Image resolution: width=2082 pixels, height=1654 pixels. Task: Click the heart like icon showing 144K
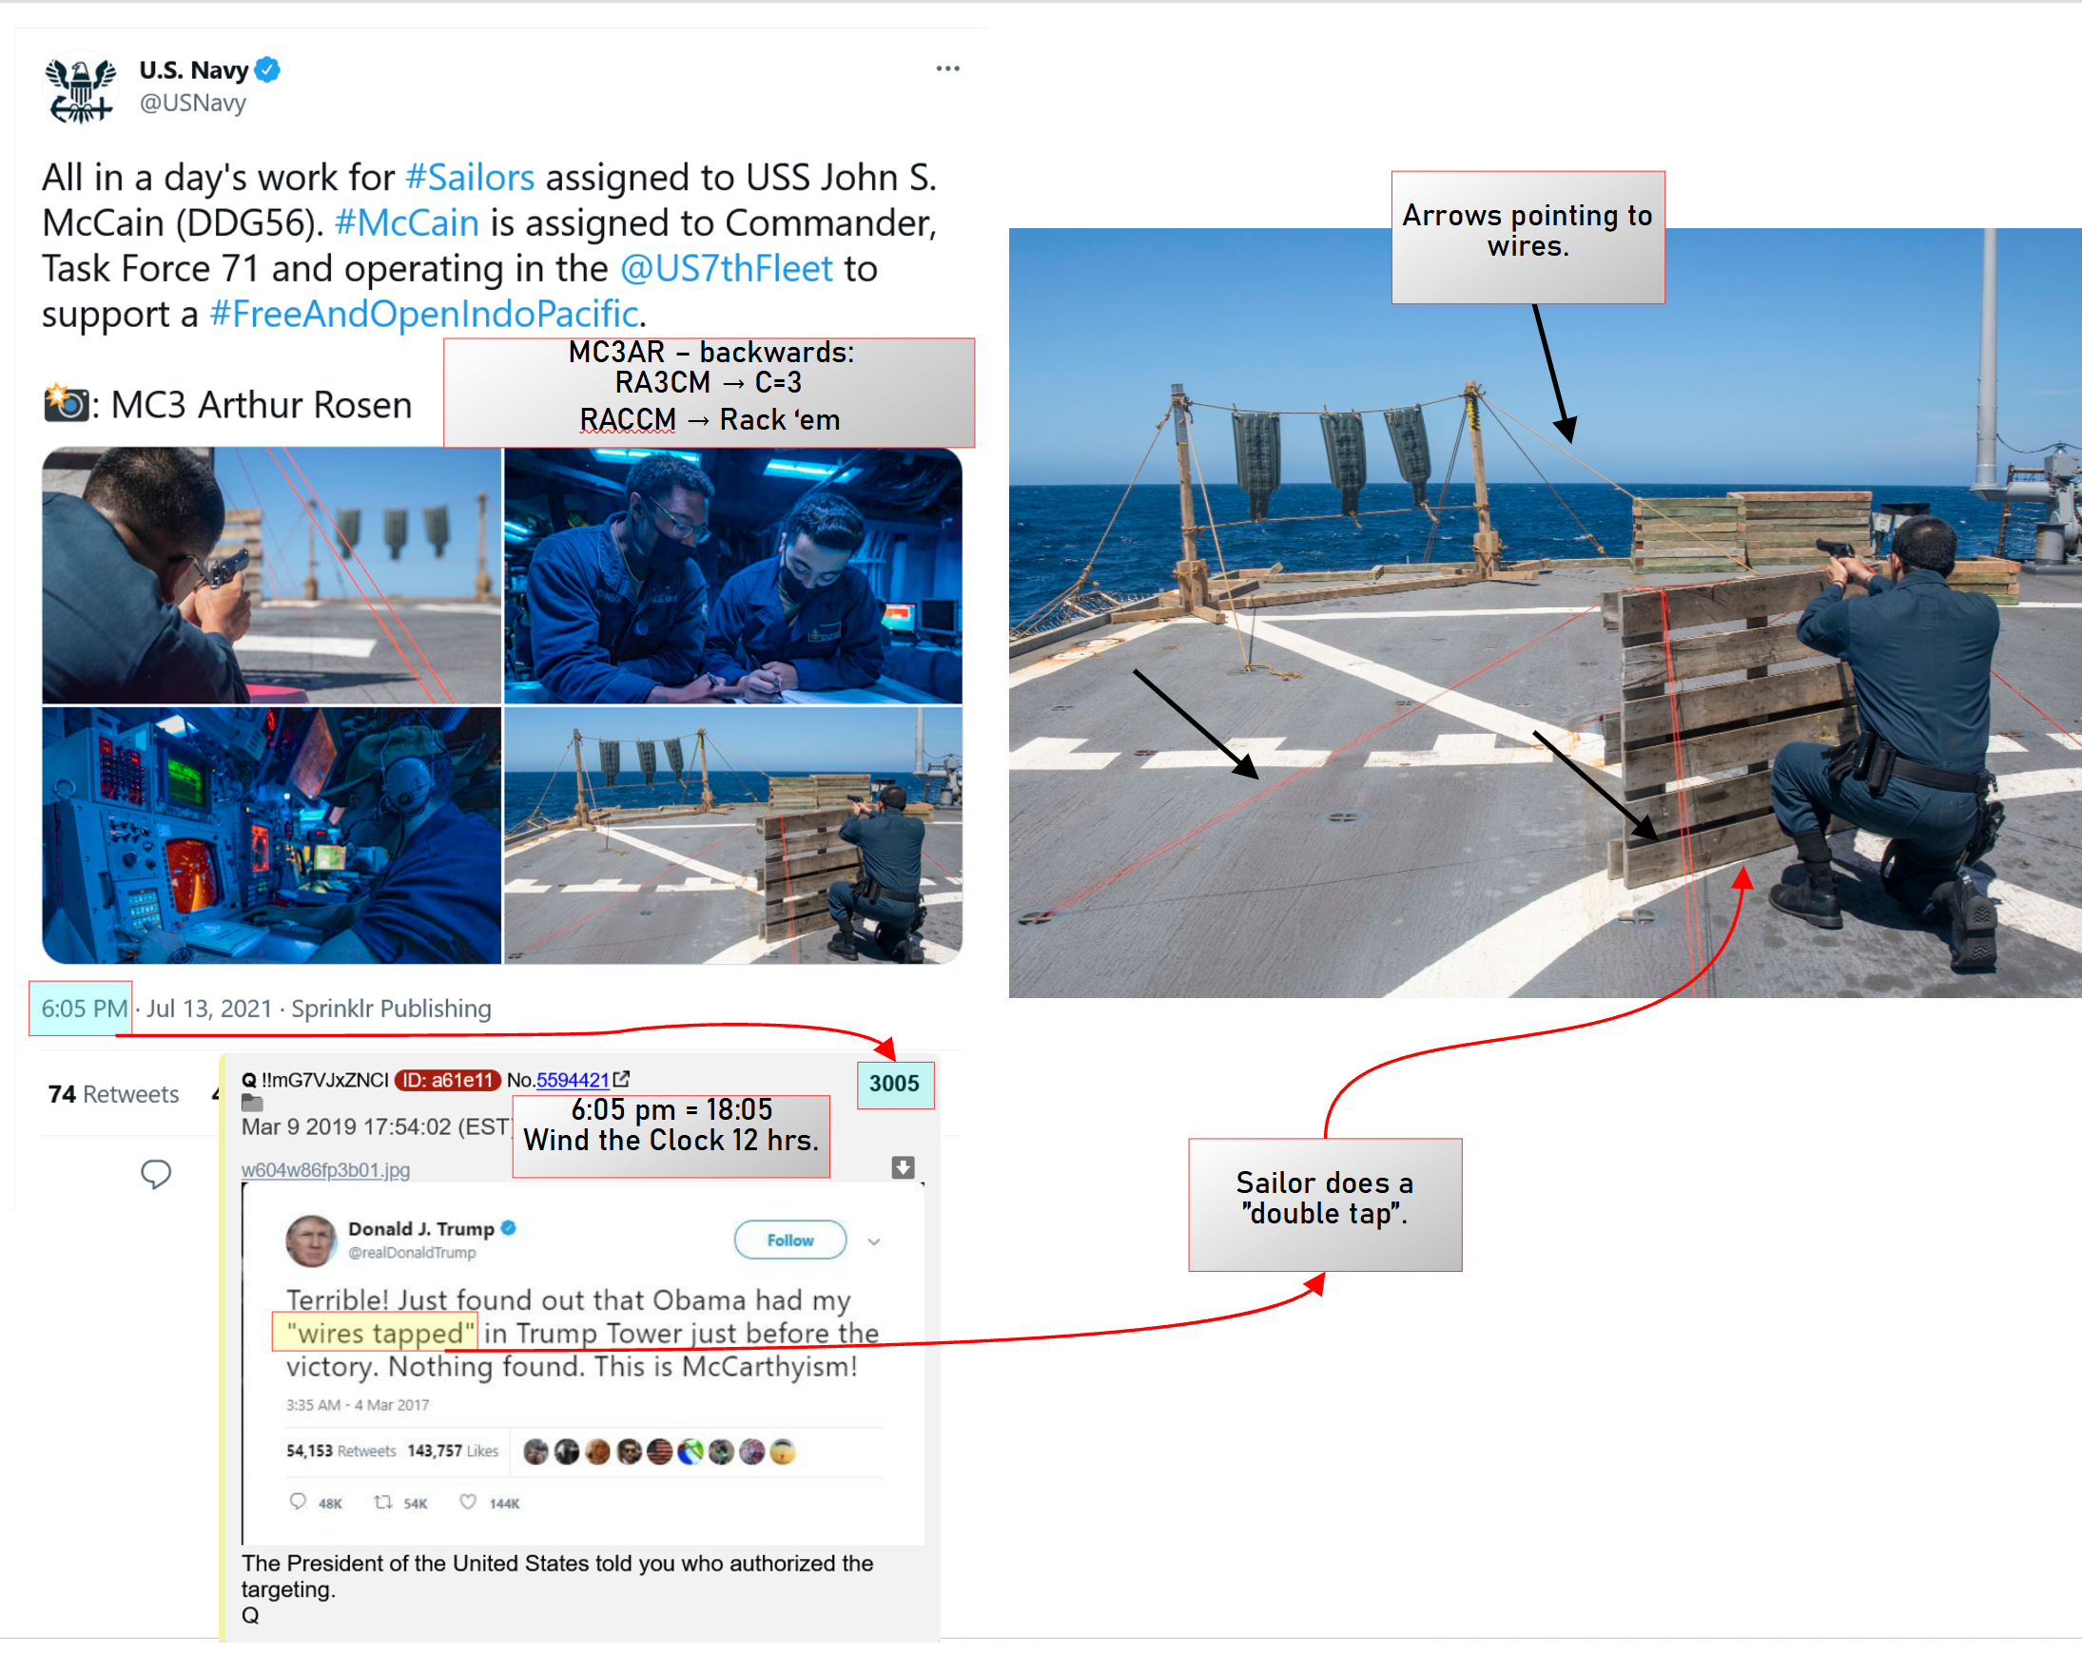coord(467,1502)
